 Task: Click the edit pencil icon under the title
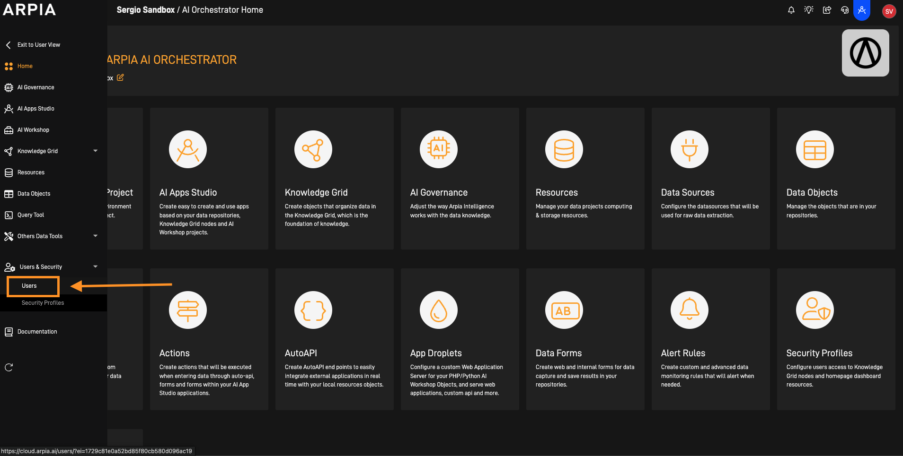(120, 77)
